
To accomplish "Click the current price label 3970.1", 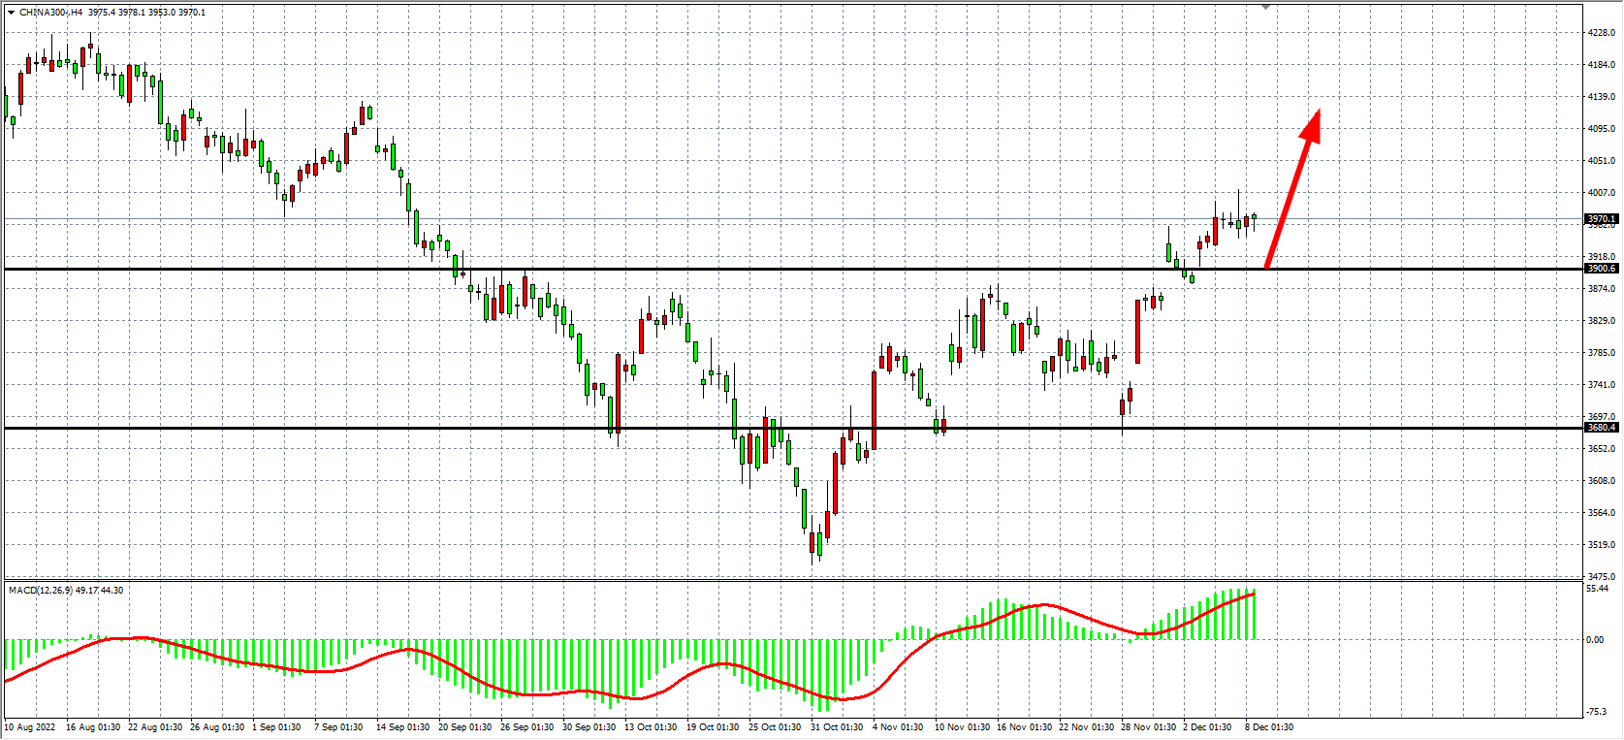I will pos(1601,219).
